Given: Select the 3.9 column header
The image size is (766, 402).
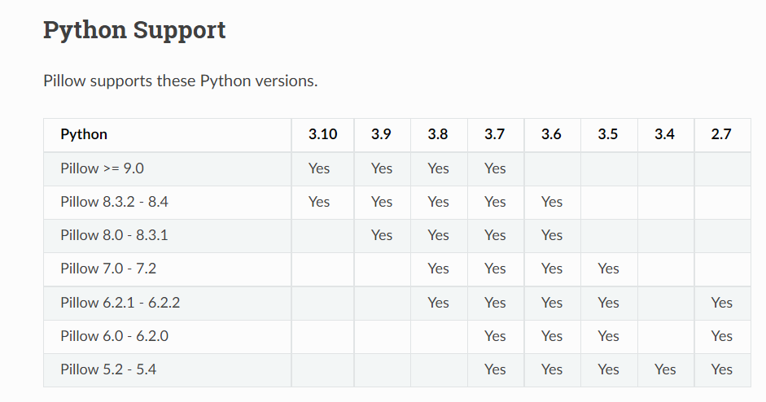Looking at the screenshot, I should click(x=381, y=134).
